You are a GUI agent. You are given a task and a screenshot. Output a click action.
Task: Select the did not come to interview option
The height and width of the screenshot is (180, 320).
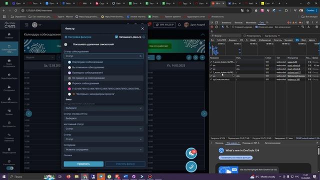[103, 78]
